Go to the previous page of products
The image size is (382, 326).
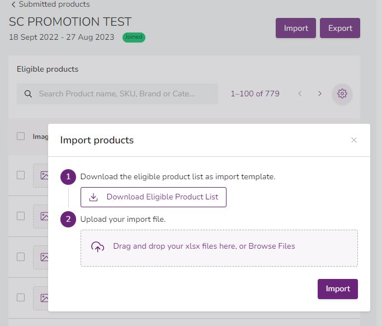300,94
